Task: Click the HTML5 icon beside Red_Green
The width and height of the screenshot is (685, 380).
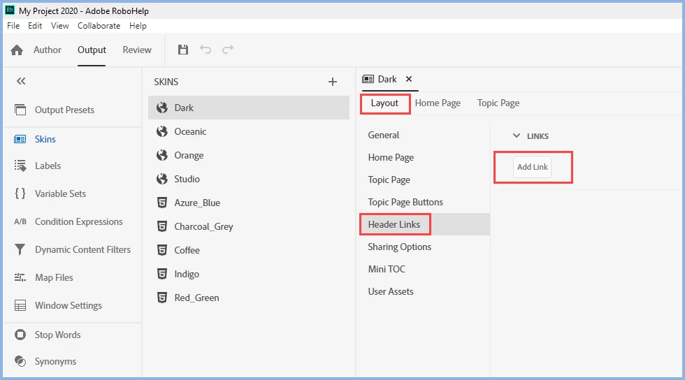Action: click(x=162, y=298)
